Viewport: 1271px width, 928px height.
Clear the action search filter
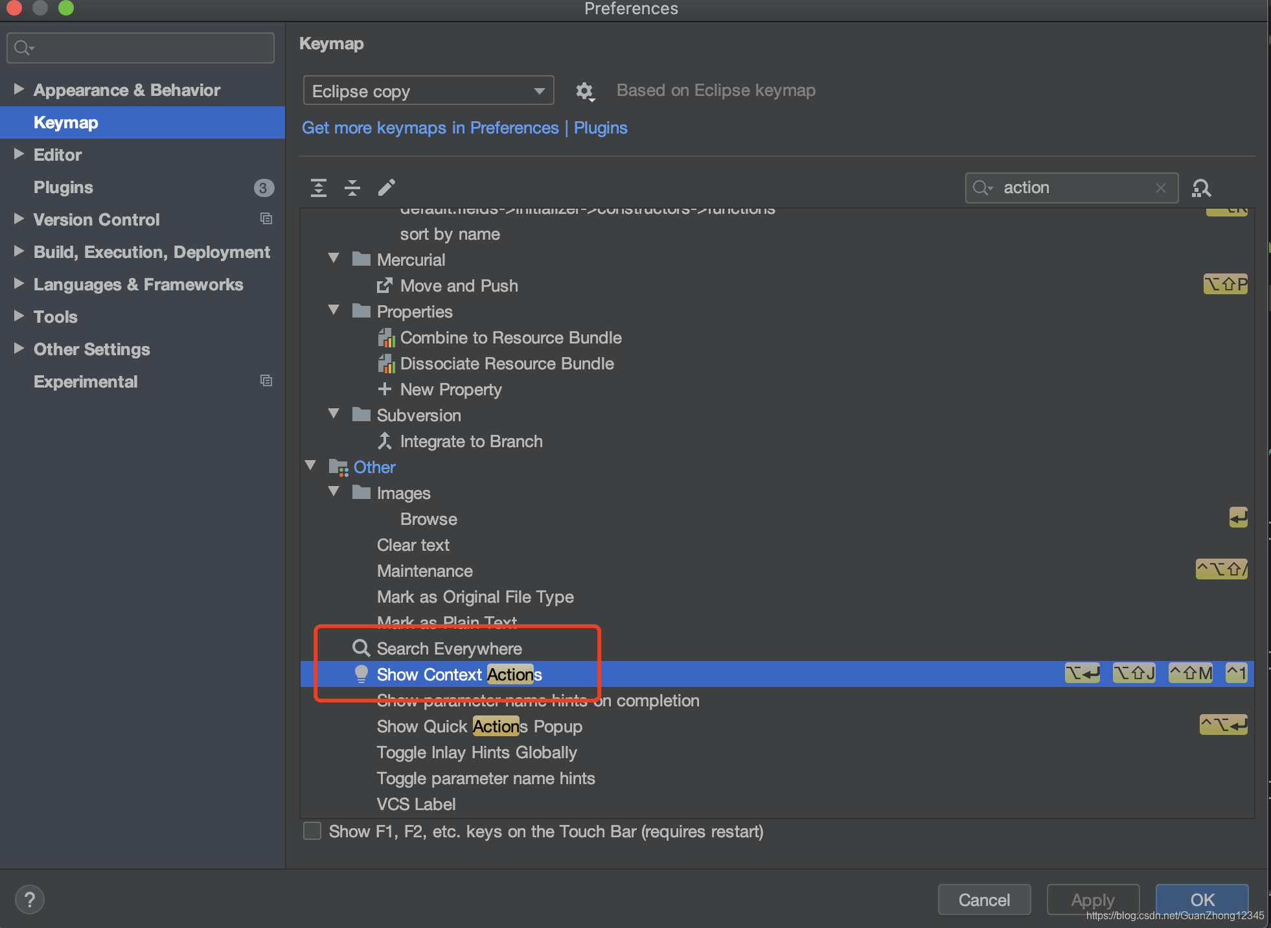click(1161, 188)
